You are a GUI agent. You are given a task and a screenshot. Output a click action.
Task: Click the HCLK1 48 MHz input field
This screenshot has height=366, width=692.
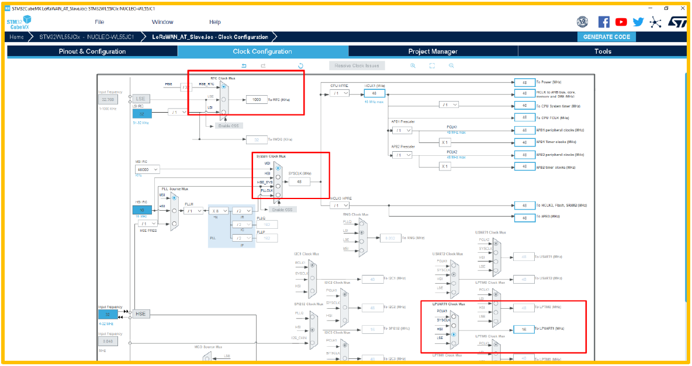point(374,93)
